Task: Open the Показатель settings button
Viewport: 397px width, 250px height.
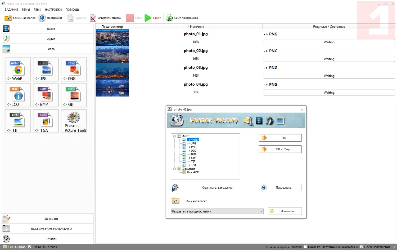Action: [x=280, y=188]
